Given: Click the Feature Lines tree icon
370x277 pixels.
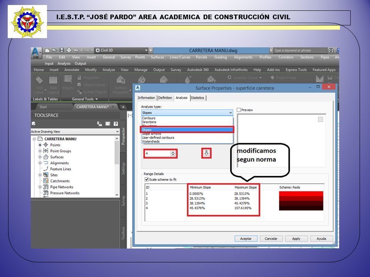Looking at the screenshot, I should click(x=46, y=169).
